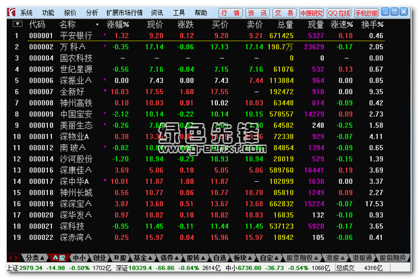Click the 行情 button

click(230, 13)
